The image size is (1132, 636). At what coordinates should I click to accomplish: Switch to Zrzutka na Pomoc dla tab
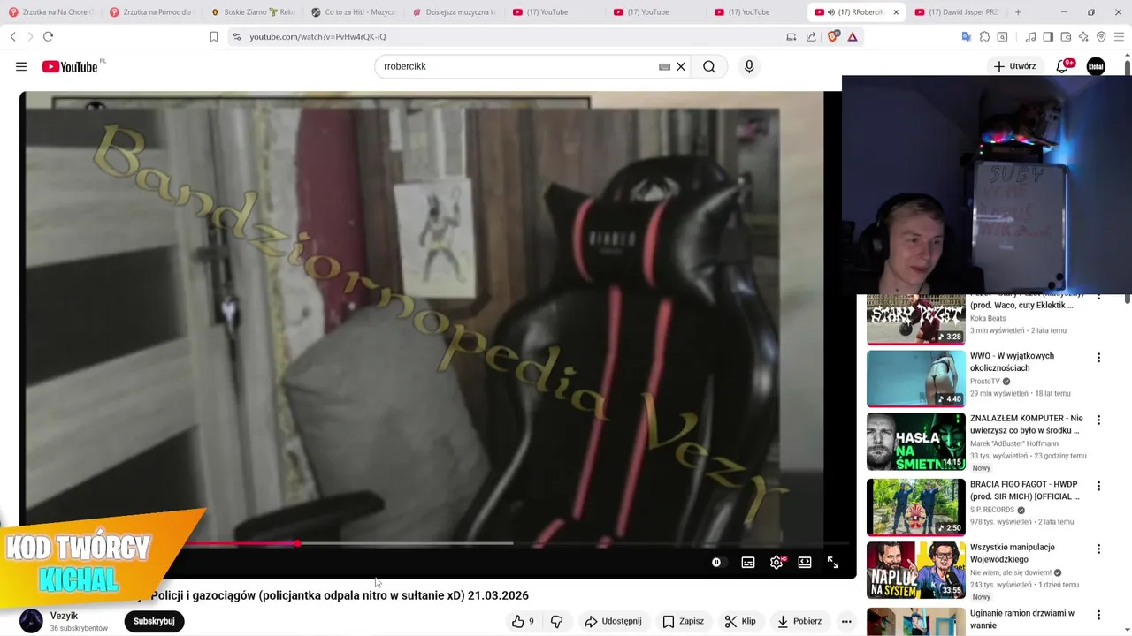pyautogui.click(x=151, y=12)
